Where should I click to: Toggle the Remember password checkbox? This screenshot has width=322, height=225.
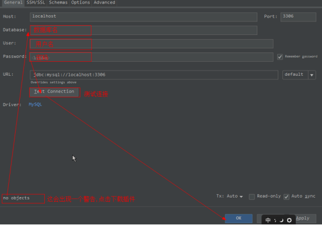280,57
